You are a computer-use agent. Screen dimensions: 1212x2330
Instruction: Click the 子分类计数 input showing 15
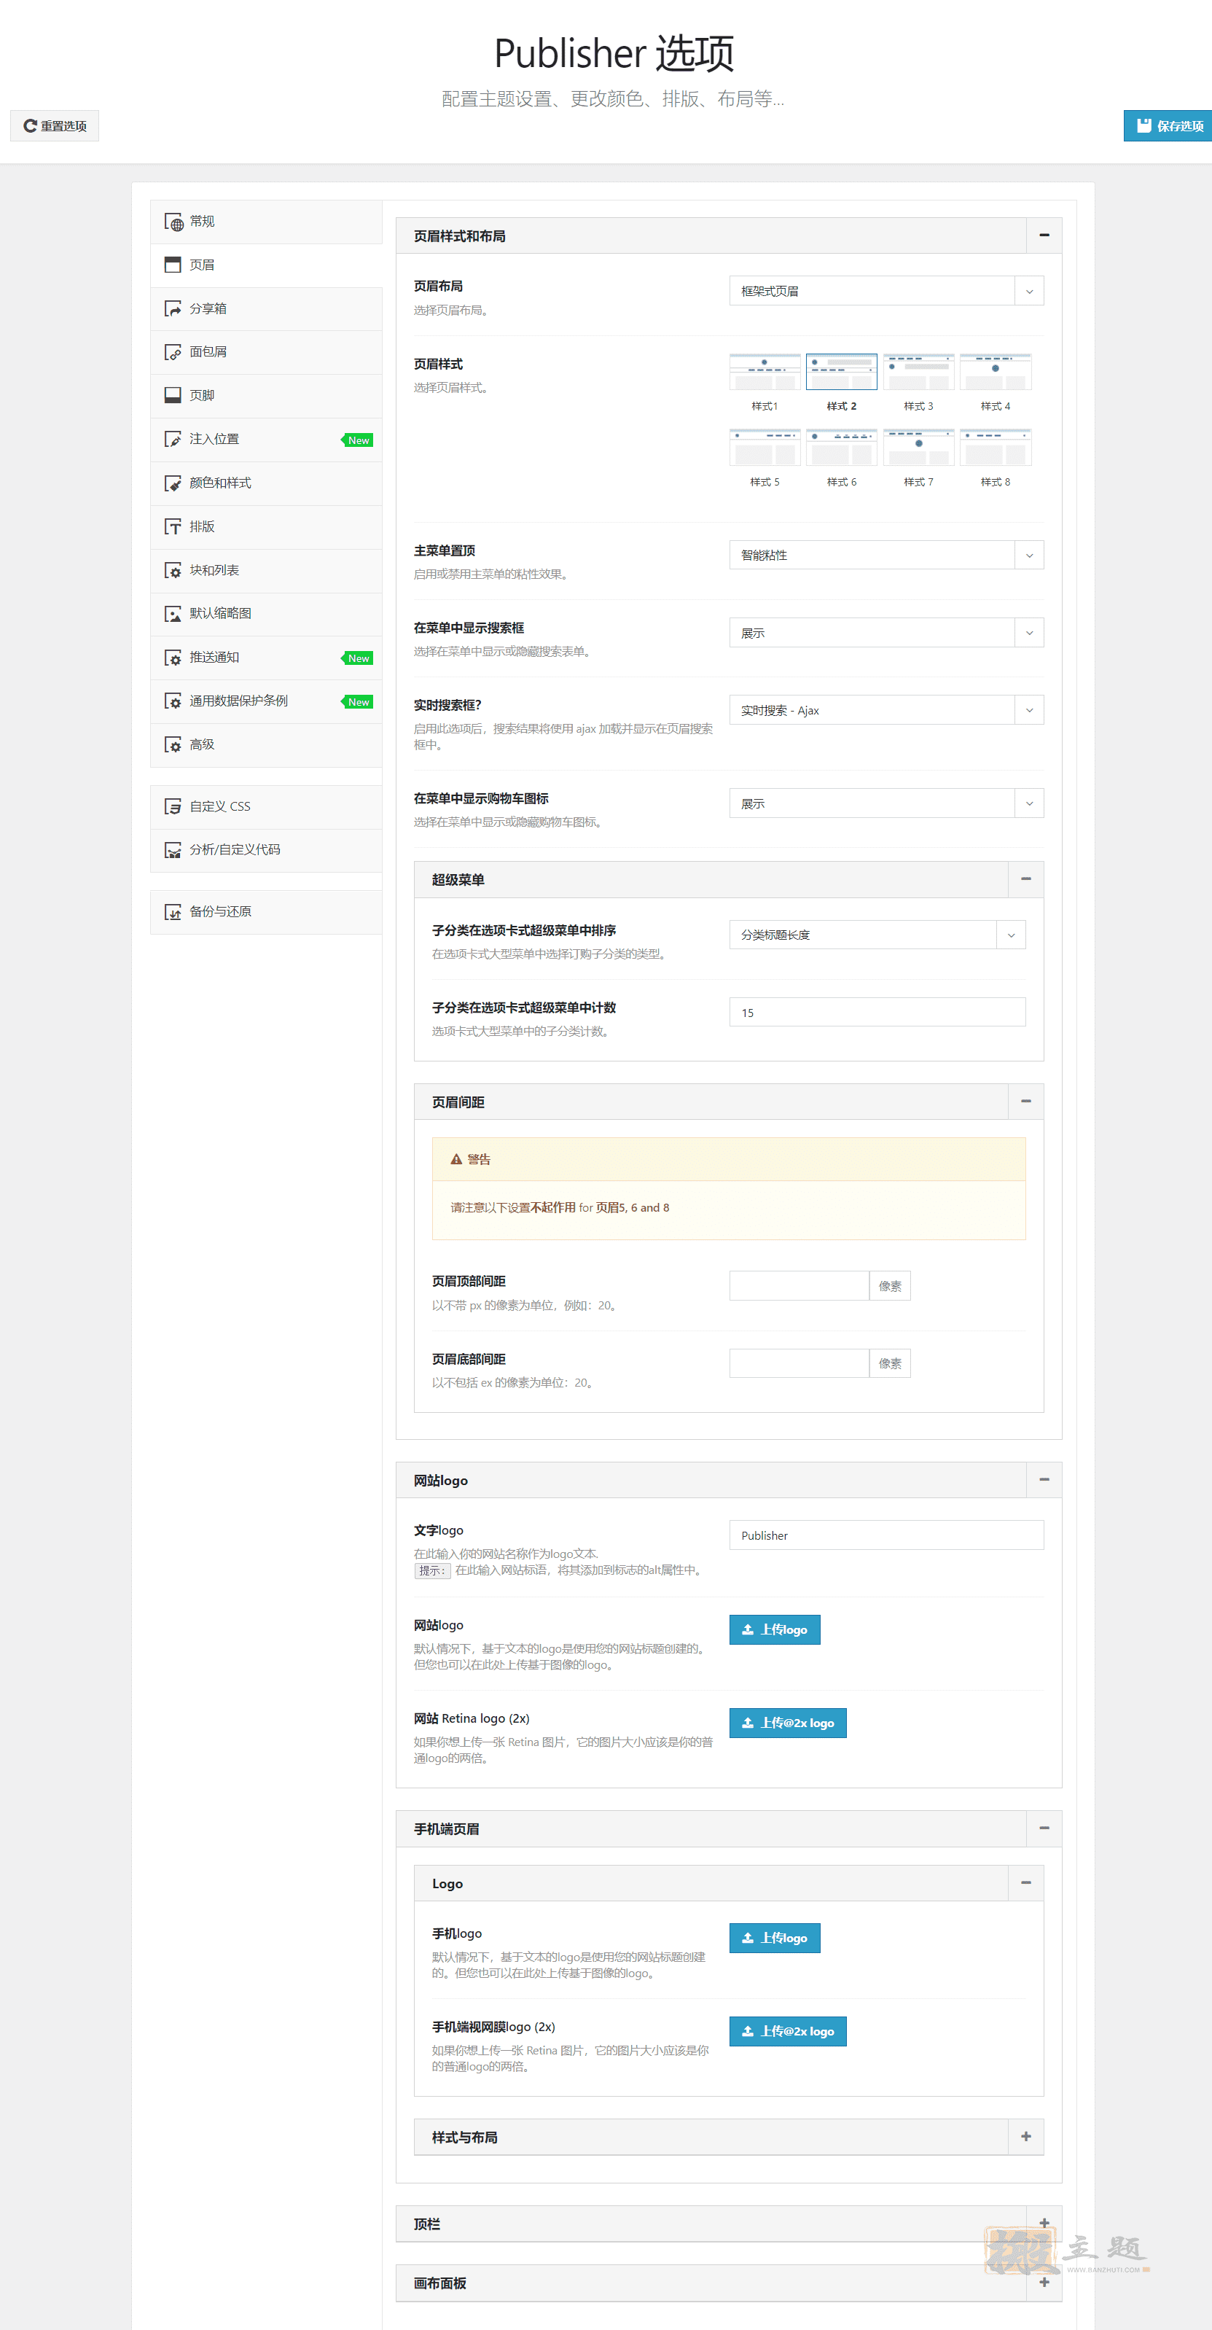877,1012
